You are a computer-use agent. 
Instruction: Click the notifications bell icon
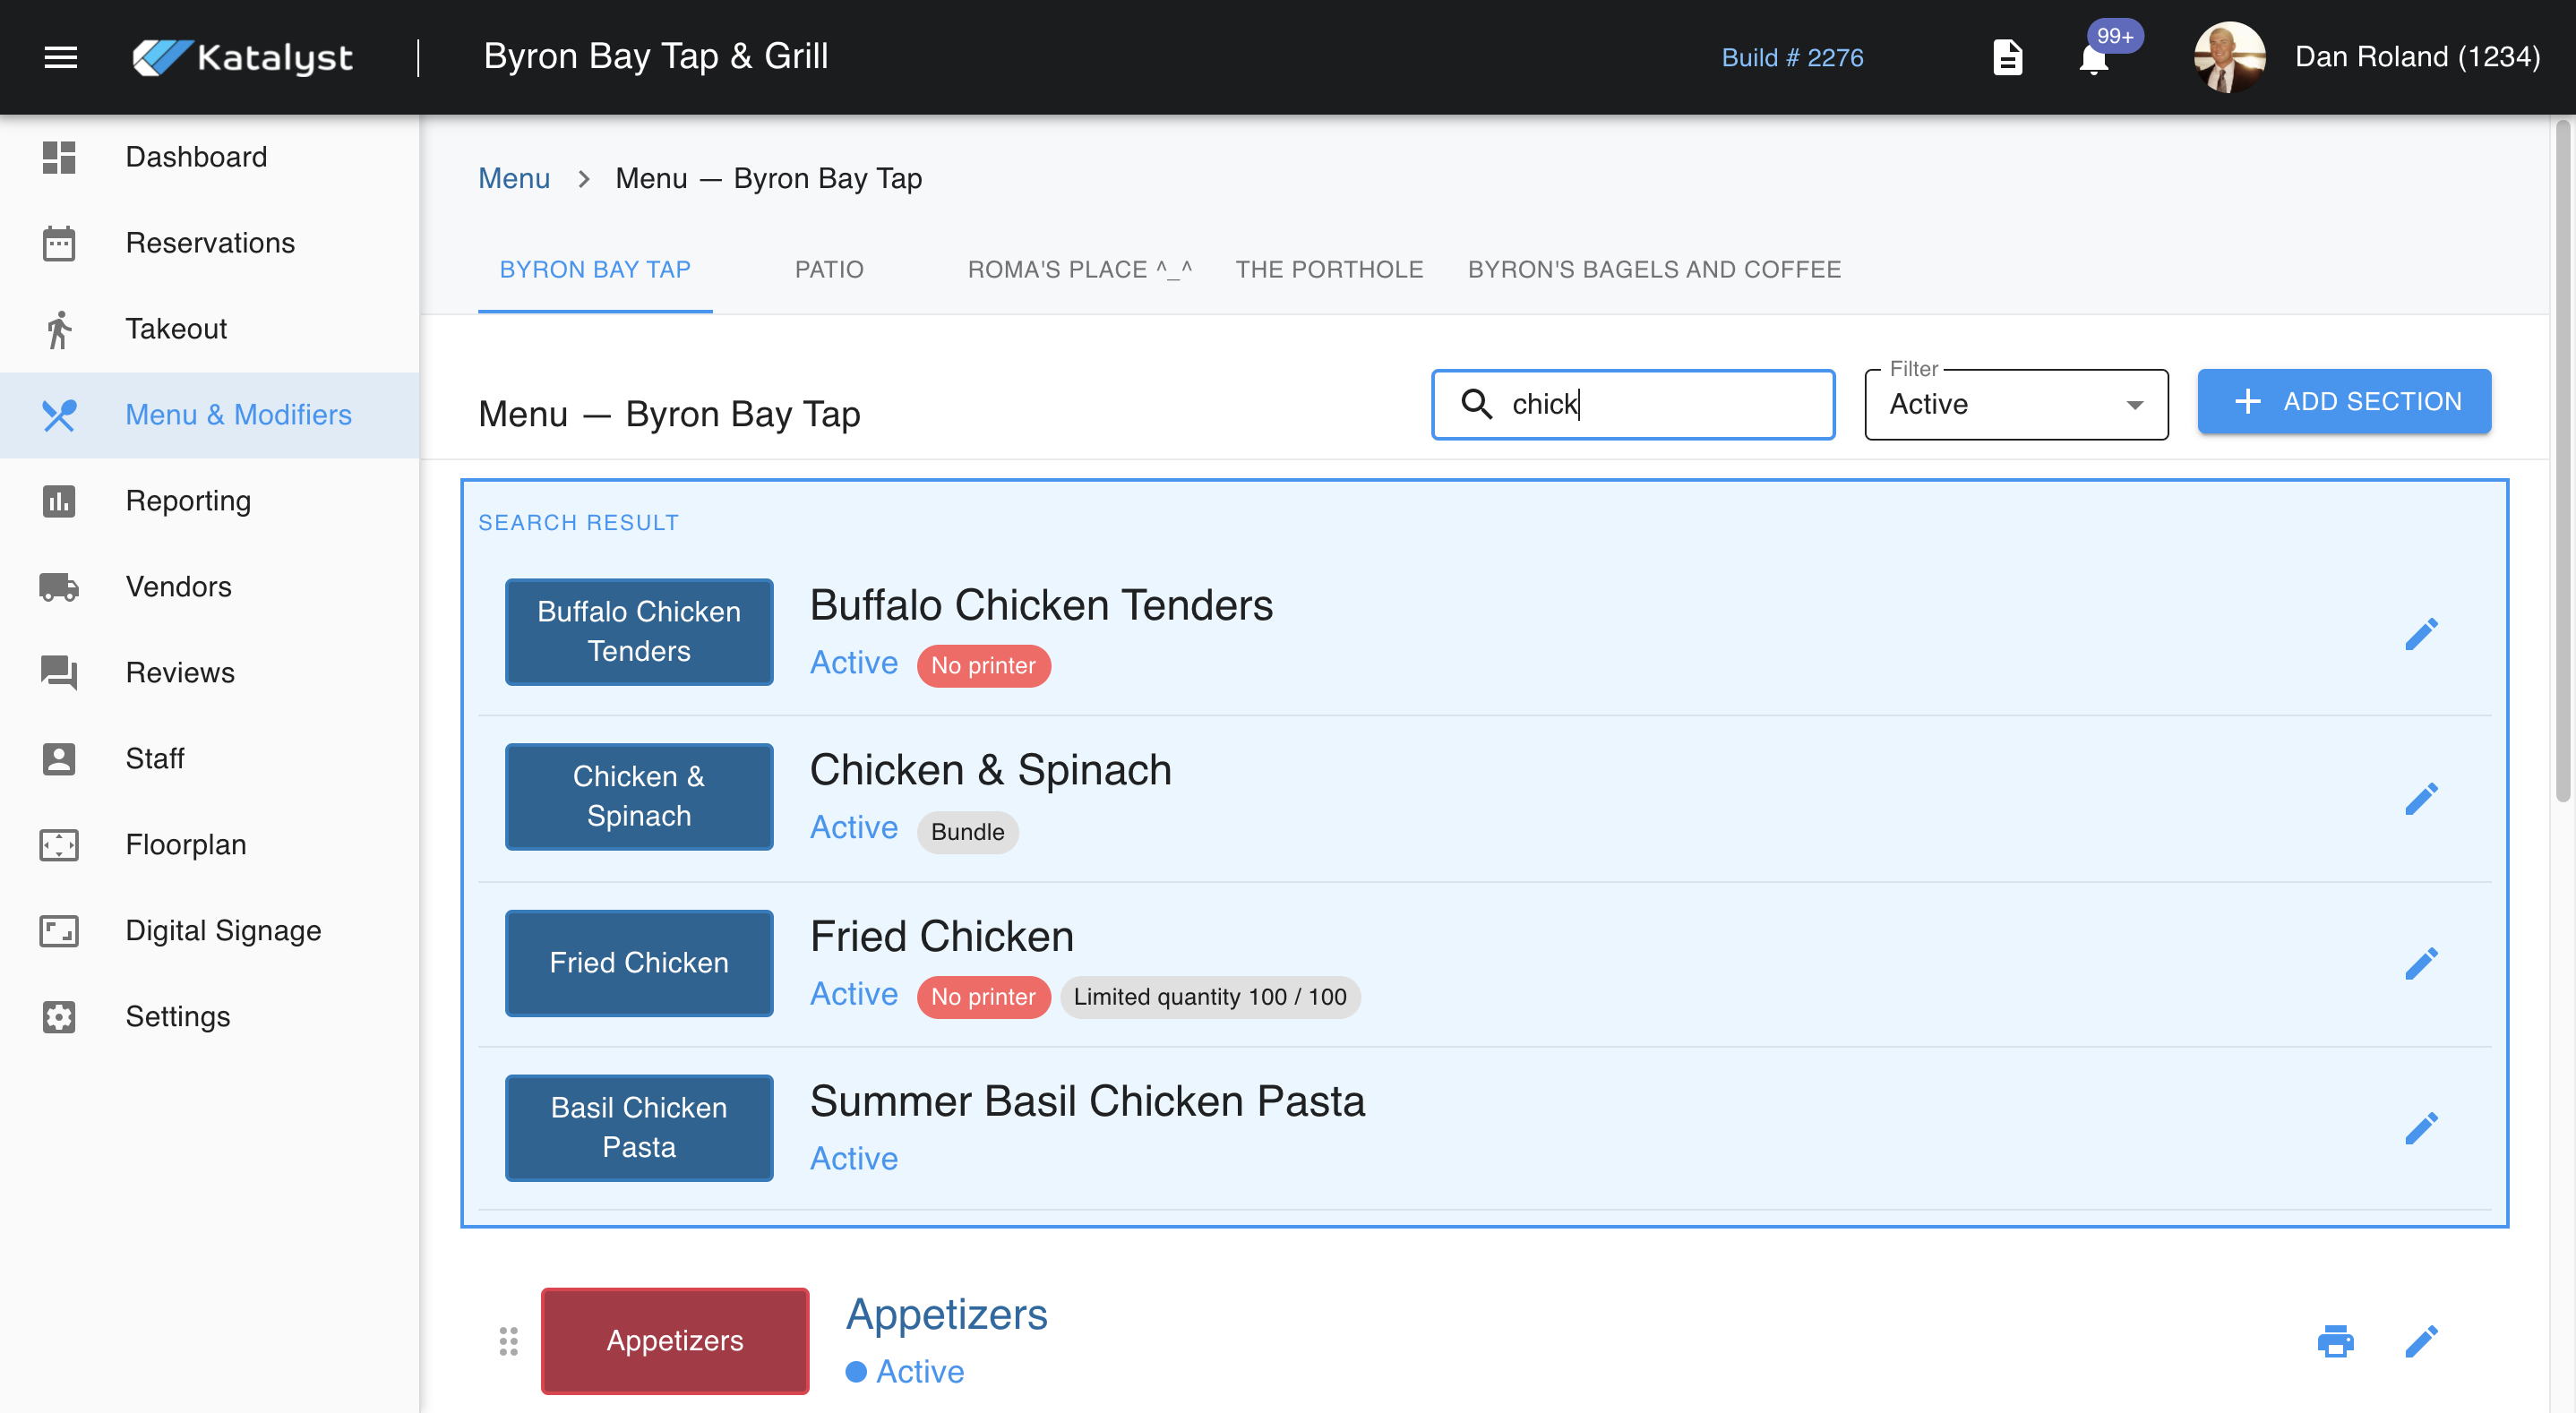point(2092,59)
